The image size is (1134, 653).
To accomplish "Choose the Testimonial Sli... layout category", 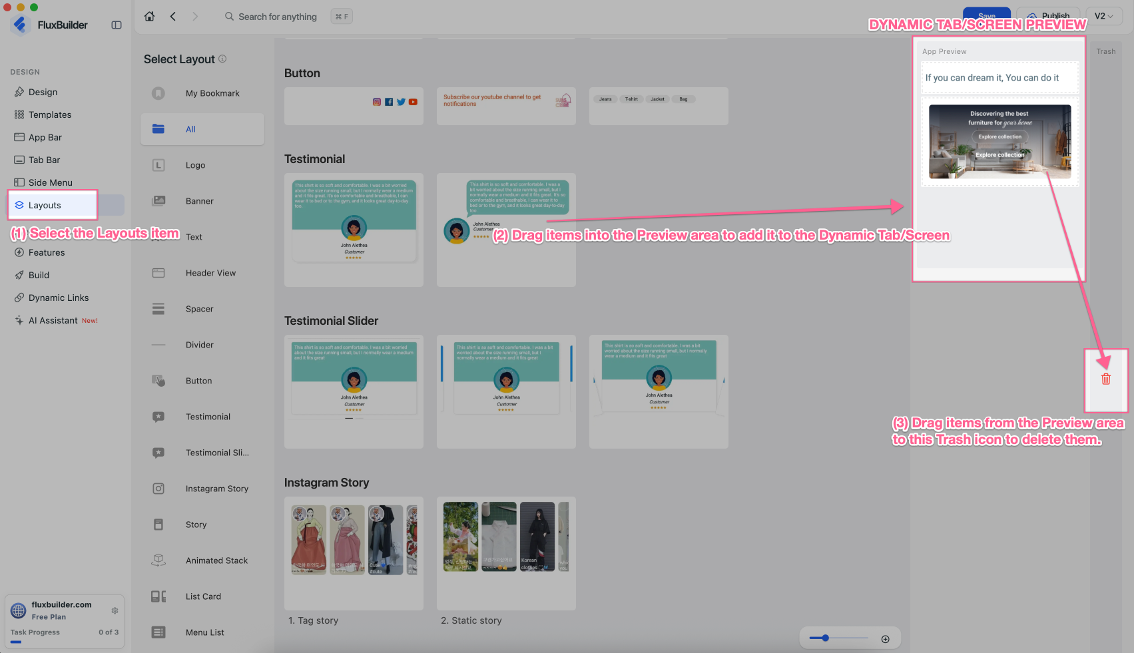I will [202, 453].
